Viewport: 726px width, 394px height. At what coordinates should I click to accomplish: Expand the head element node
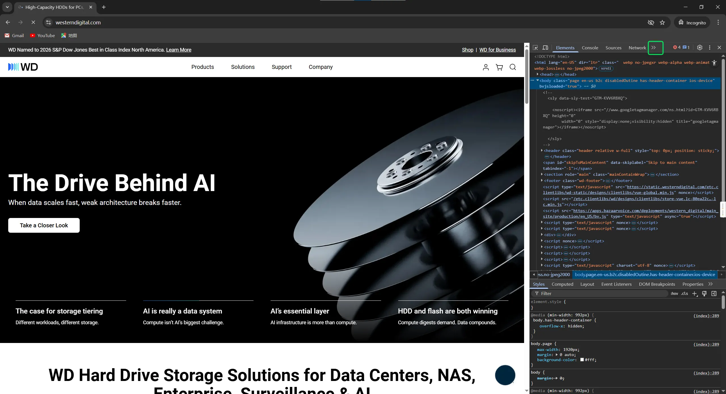point(537,74)
